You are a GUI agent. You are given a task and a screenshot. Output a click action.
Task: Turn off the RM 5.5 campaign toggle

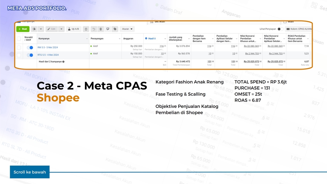pos(30,47)
